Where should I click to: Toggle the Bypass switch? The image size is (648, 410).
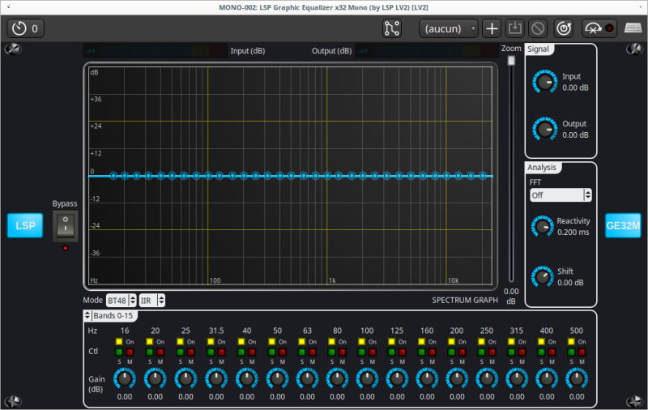point(65,226)
